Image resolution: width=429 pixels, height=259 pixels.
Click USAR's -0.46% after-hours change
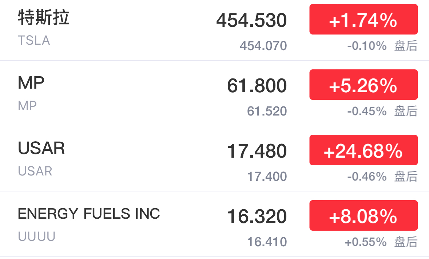click(367, 177)
